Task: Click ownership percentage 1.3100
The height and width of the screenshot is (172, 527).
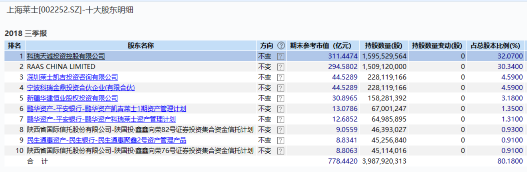Action: [x=512, y=119]
